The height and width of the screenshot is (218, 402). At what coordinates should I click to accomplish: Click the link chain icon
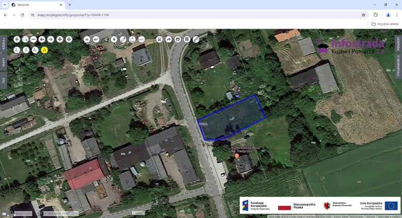pos(196,39)
